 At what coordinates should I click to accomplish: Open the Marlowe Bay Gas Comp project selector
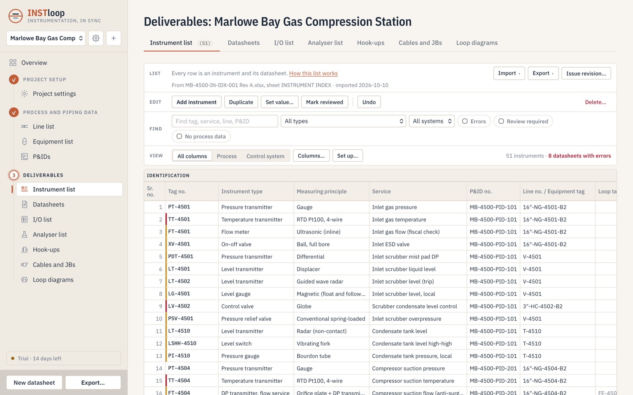[46, 38]
